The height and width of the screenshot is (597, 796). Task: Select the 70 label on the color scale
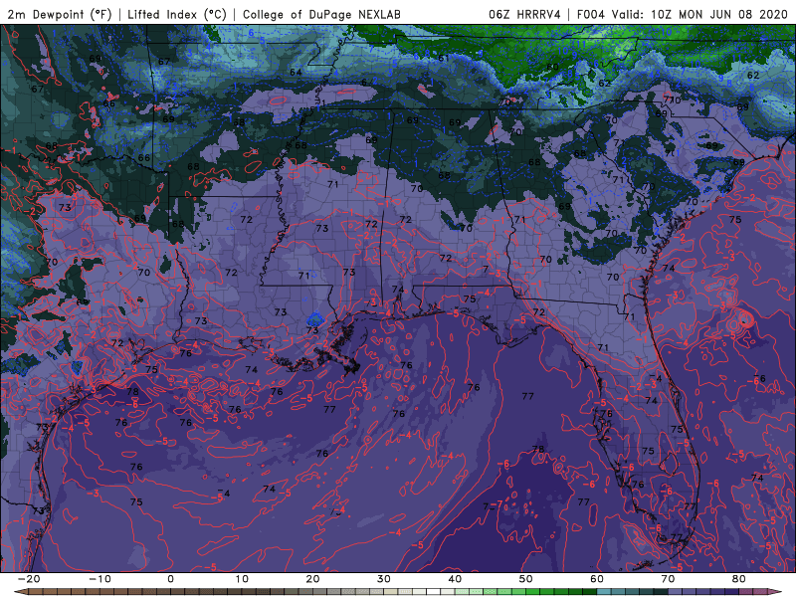[668, 579]
